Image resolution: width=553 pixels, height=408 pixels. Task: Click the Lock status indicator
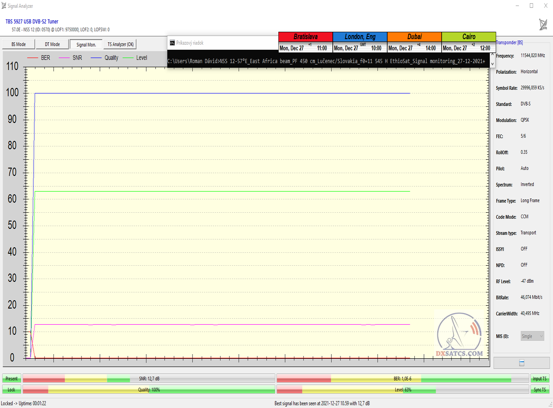[x=12, y=390]
